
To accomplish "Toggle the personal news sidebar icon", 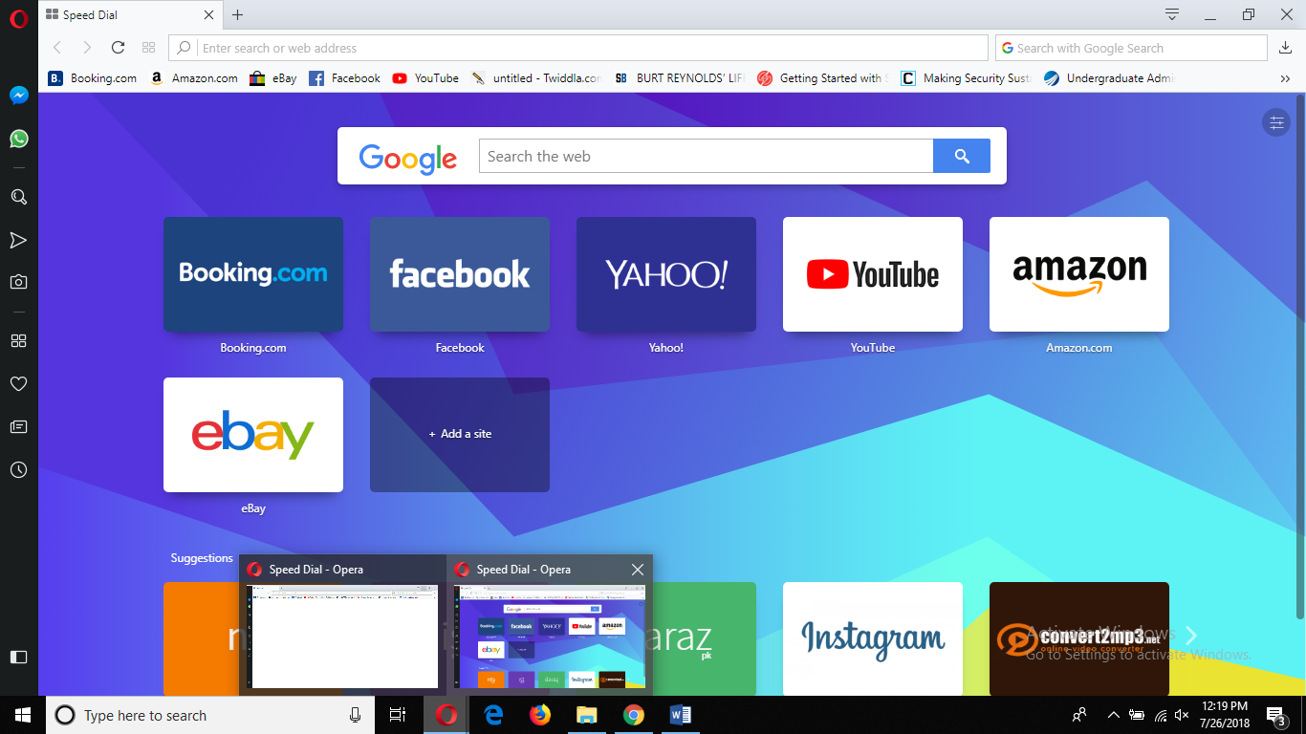I will 18,426.
